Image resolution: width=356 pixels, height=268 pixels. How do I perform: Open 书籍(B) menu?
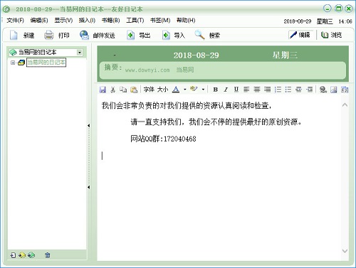(x=110, y=21)
